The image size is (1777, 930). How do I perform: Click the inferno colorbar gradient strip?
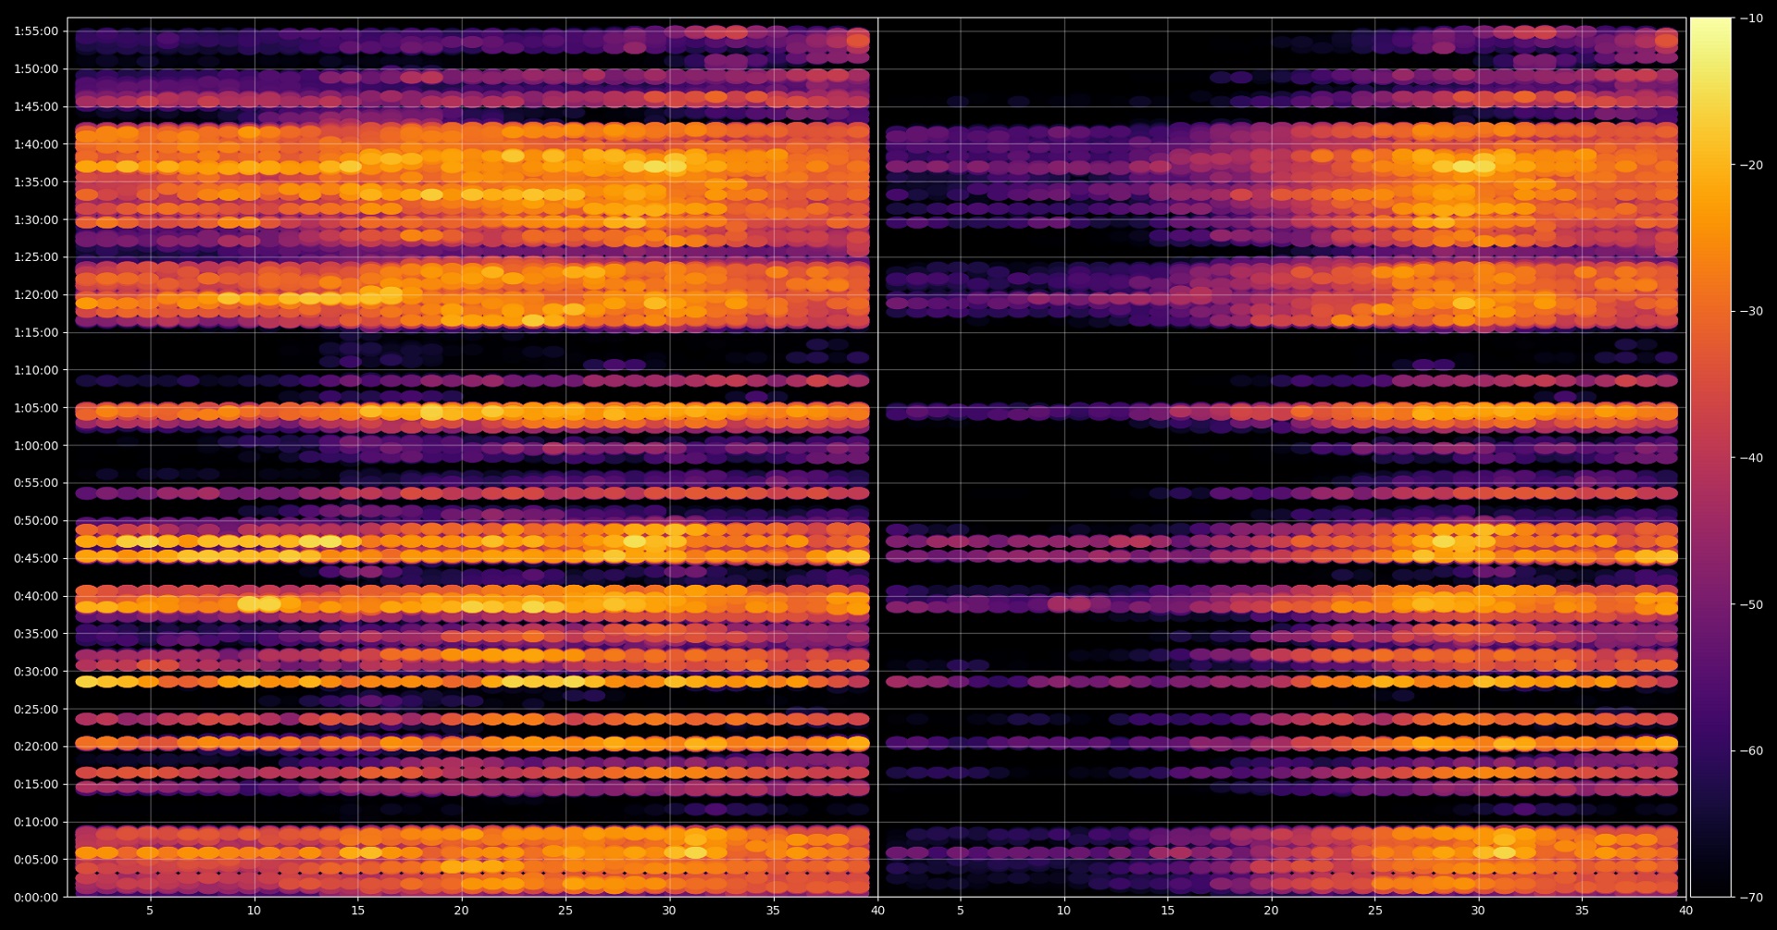tap(1710, 457)
